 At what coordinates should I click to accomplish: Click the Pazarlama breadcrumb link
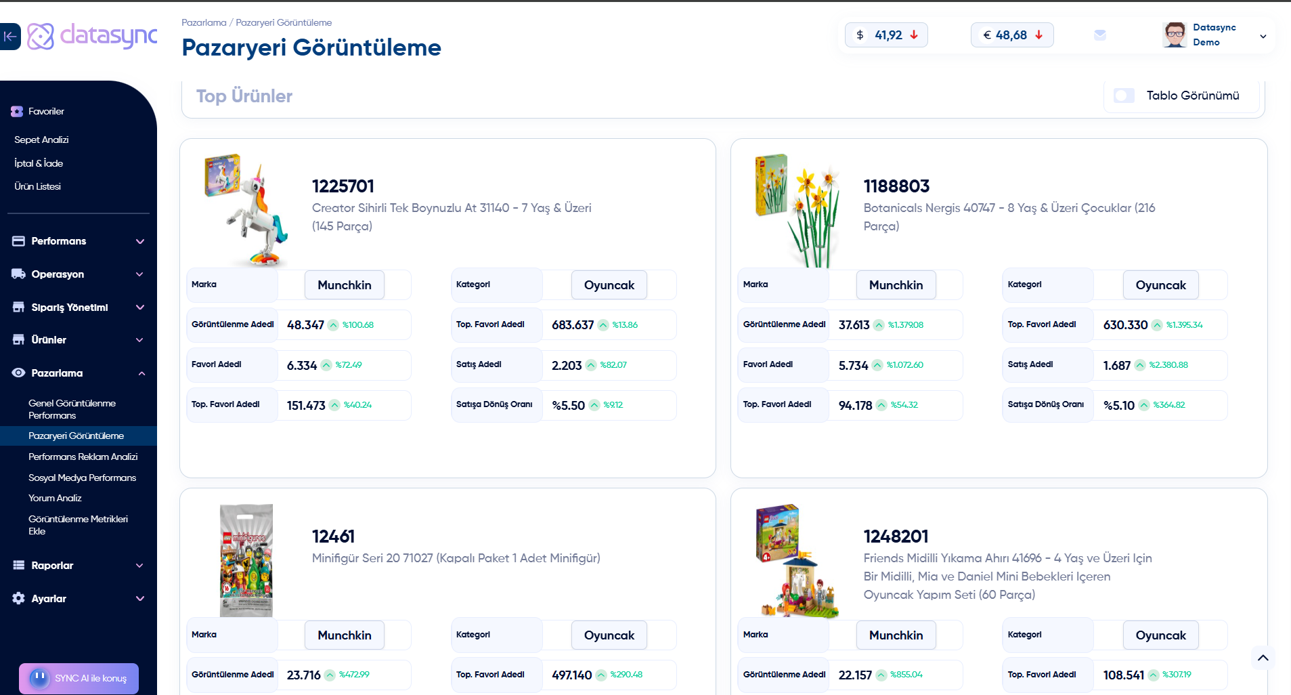click(204, 23)
